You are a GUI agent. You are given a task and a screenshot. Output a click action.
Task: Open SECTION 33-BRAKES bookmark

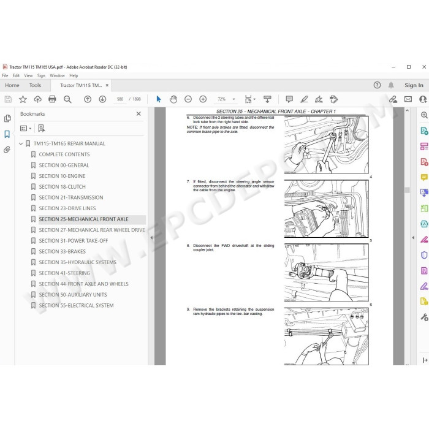(62, 251)
